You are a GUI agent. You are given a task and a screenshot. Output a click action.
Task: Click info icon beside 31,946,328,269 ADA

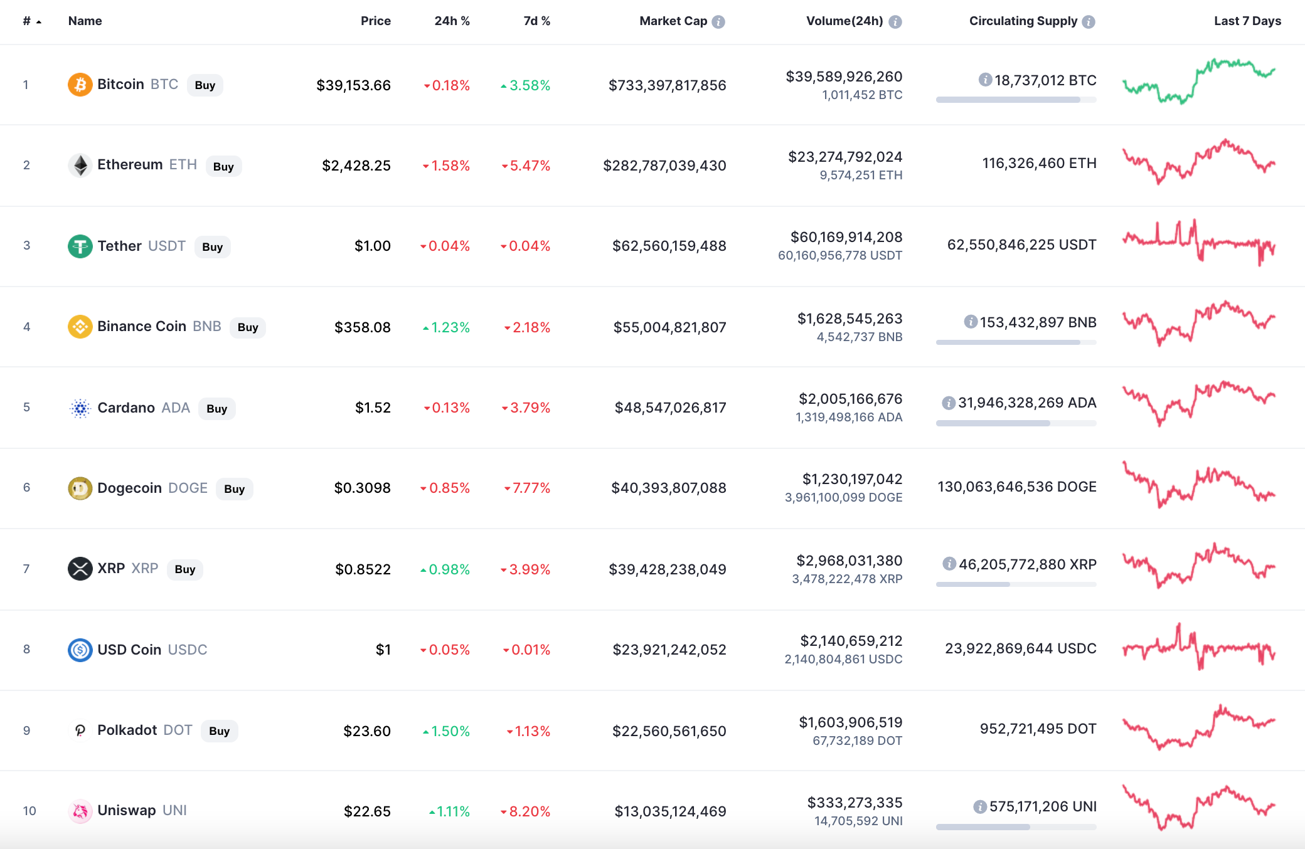pos(949,403)
